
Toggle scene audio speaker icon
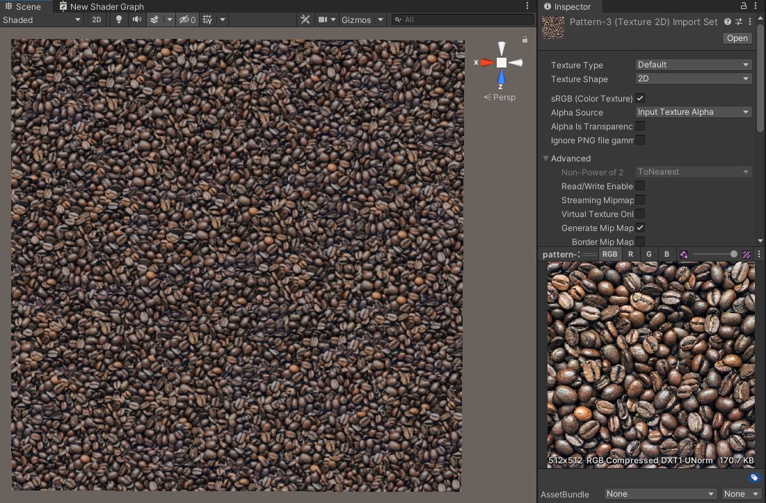click(x=137, y=19)
